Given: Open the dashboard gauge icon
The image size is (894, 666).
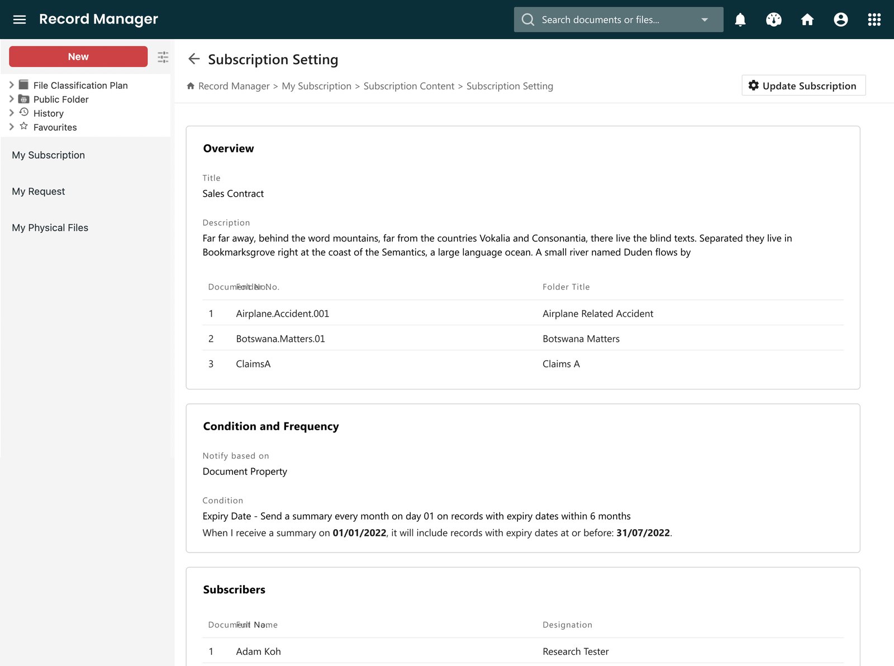Looking at the screenshot, I should click(773, 20).
